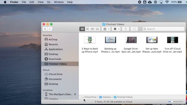Switch to column view in Finder toolbar
Screen dimensions: 187x105
click(x=92, y=29)
